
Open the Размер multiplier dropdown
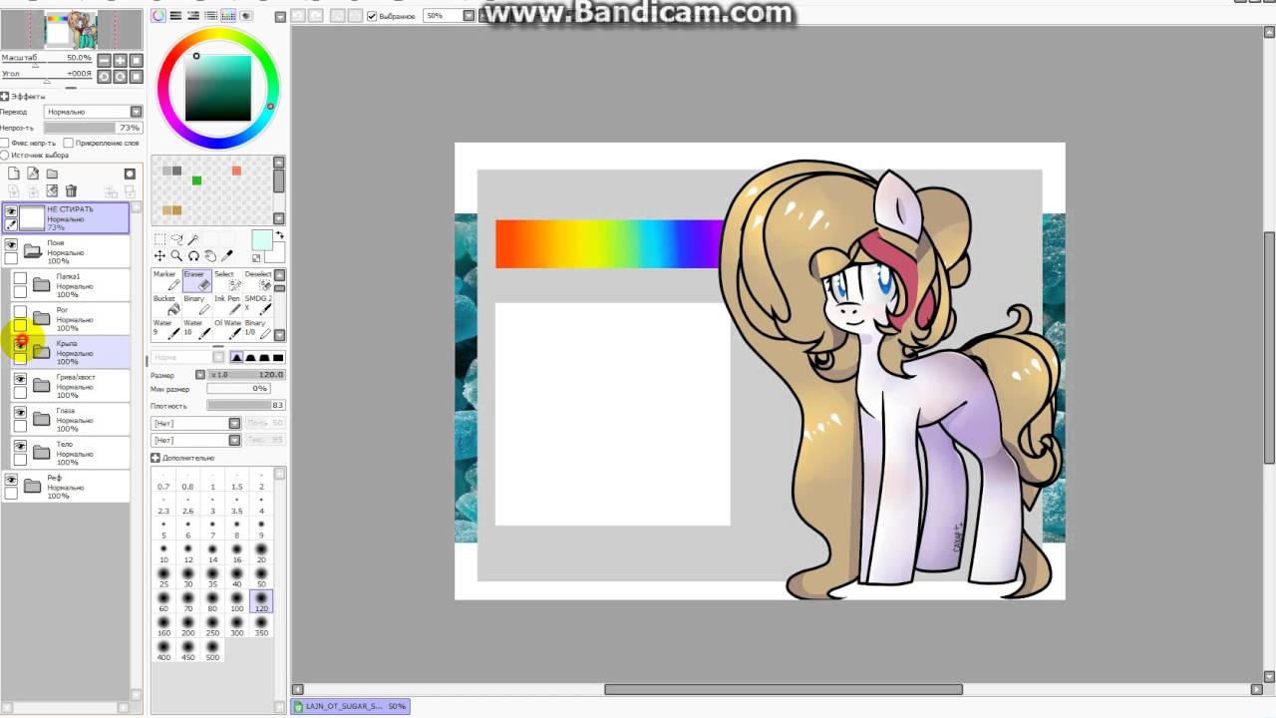point(199,375)
